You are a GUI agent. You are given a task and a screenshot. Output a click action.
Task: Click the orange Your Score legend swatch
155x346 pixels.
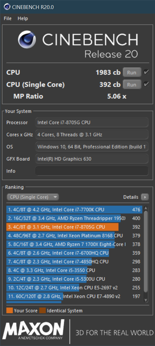click(10, 310)
